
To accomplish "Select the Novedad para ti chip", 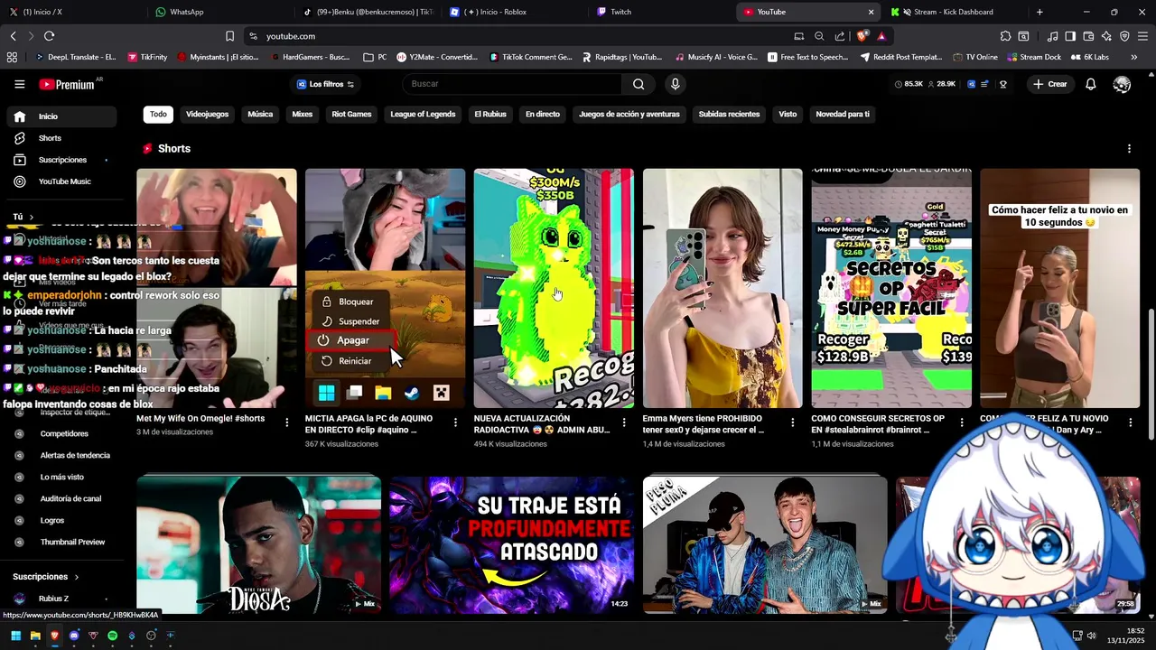I will 843,115.
